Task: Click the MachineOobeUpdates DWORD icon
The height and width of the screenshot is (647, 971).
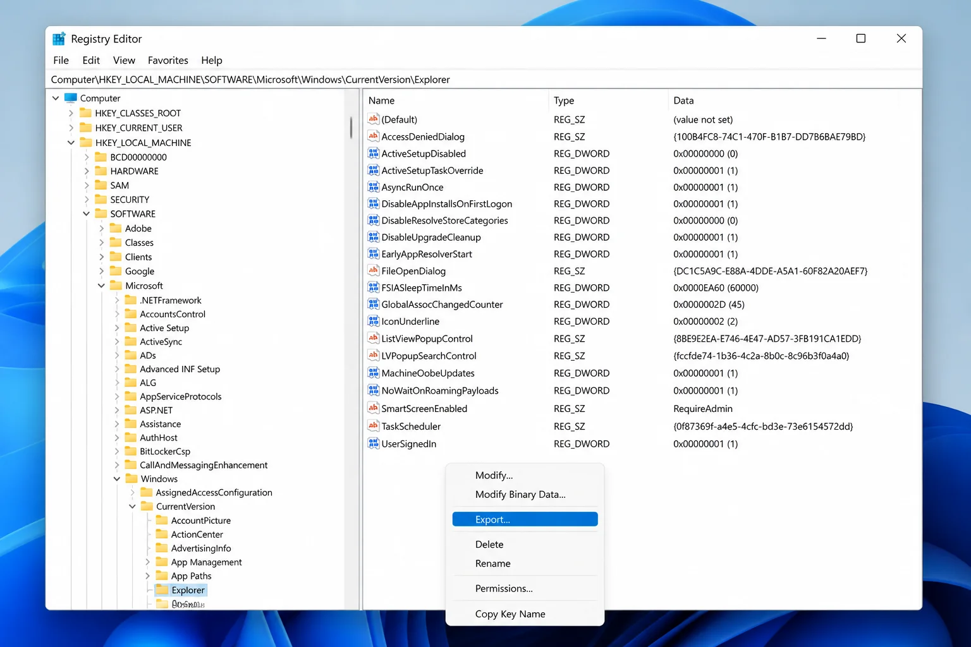Action: pos(373,373)
